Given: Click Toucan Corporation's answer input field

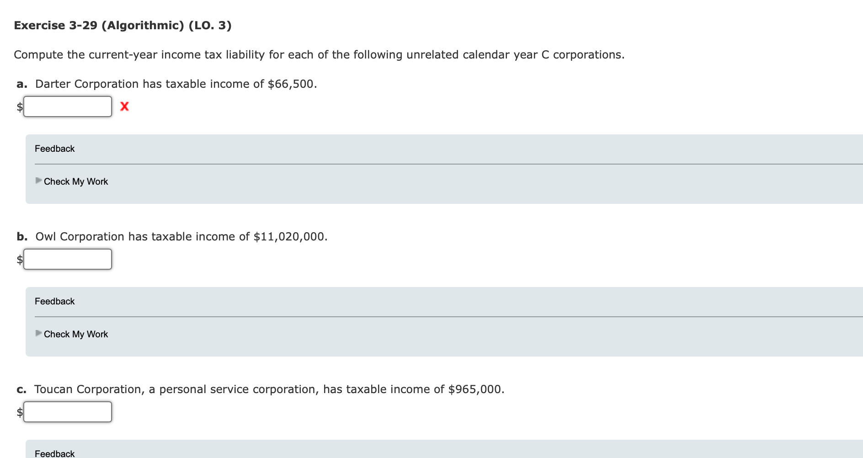Looking at the screenshot, I should point(68,412).
